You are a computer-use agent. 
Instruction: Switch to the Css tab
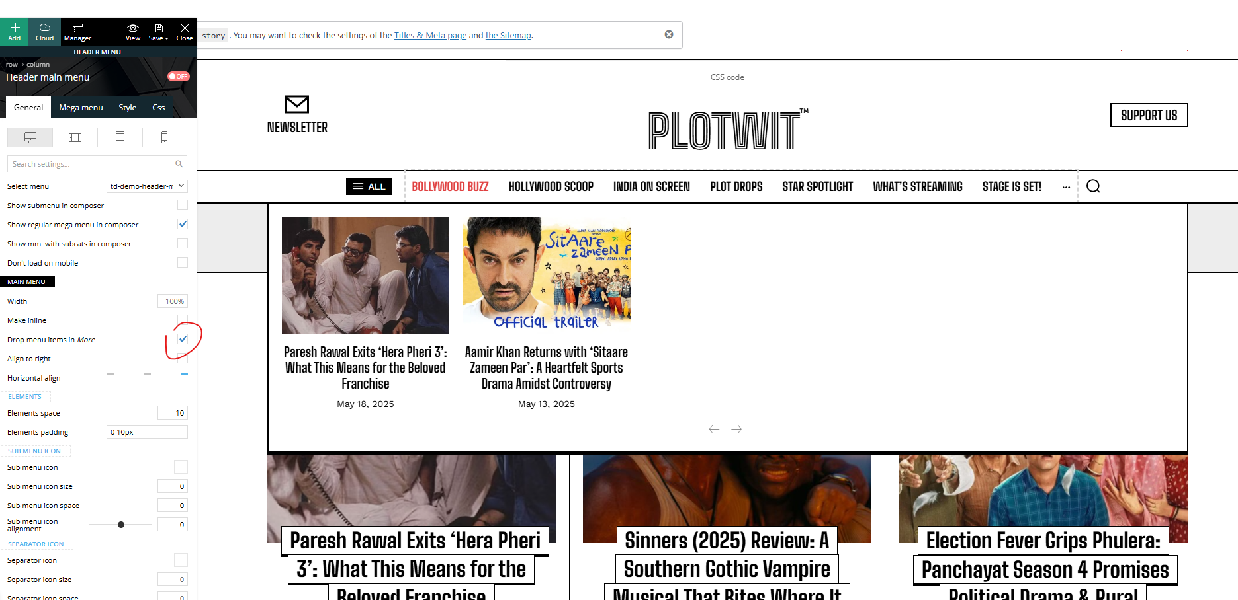pyautogui.click(x=159, y=108)
